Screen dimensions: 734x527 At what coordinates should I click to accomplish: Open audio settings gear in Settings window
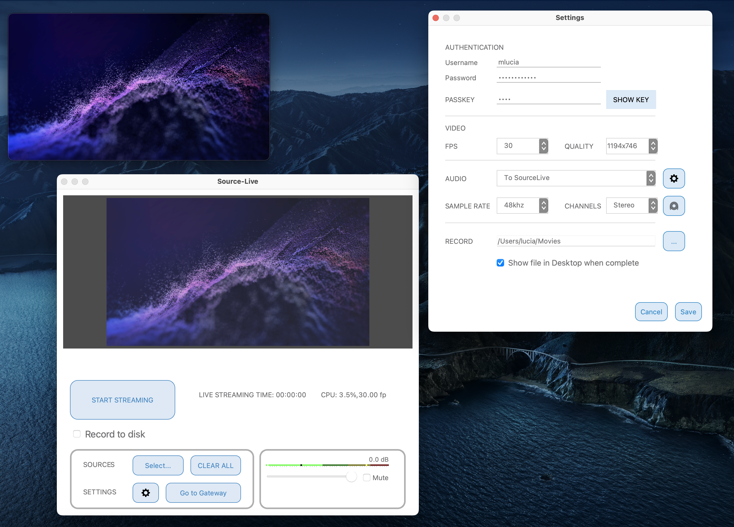point(673,178)
